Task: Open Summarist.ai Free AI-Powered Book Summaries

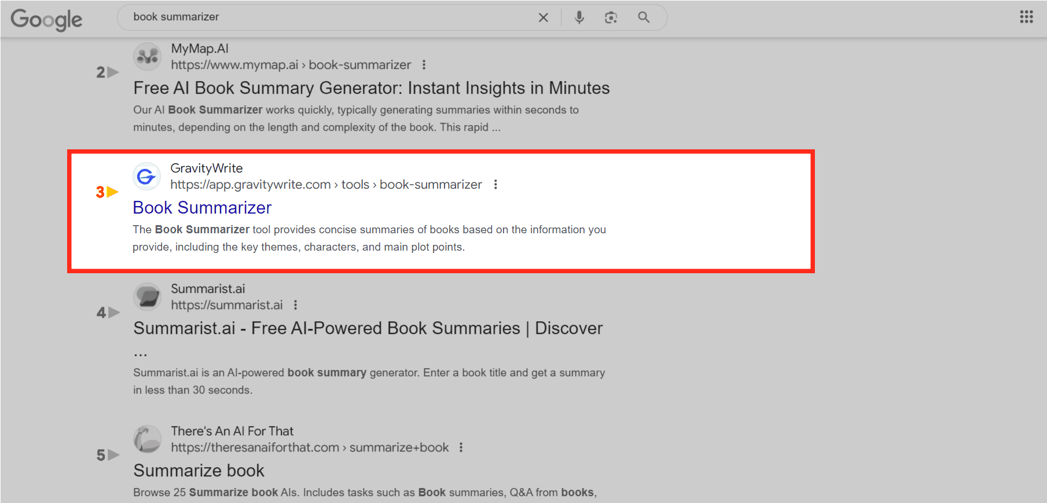Action: [x=368, y=328]
